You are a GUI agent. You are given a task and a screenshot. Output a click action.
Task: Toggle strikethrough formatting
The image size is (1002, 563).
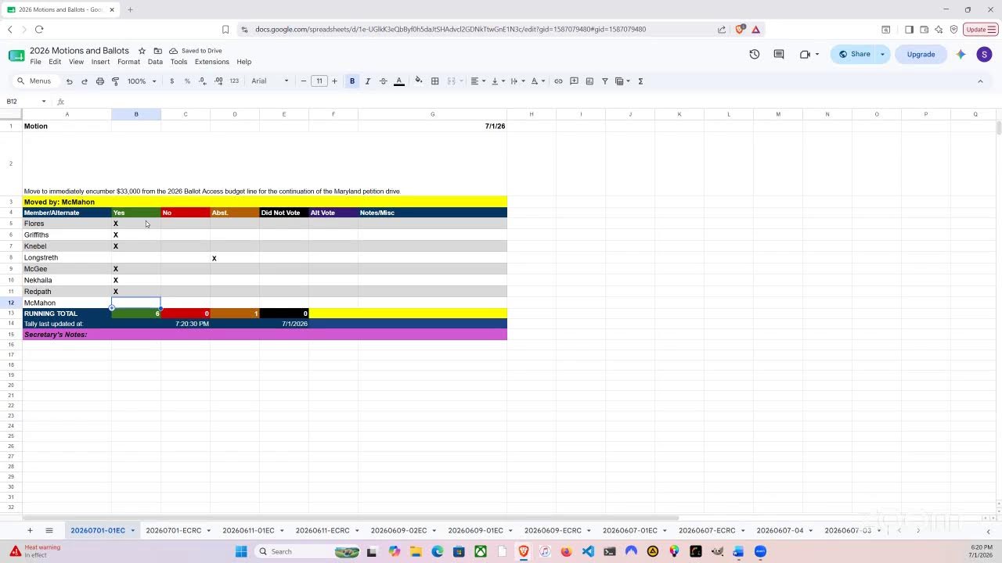click(x=383, y=81)
